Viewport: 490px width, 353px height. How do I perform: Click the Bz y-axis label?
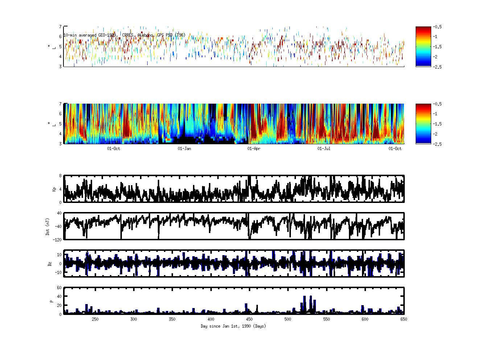pyautogui.click(x=50, y=263)
